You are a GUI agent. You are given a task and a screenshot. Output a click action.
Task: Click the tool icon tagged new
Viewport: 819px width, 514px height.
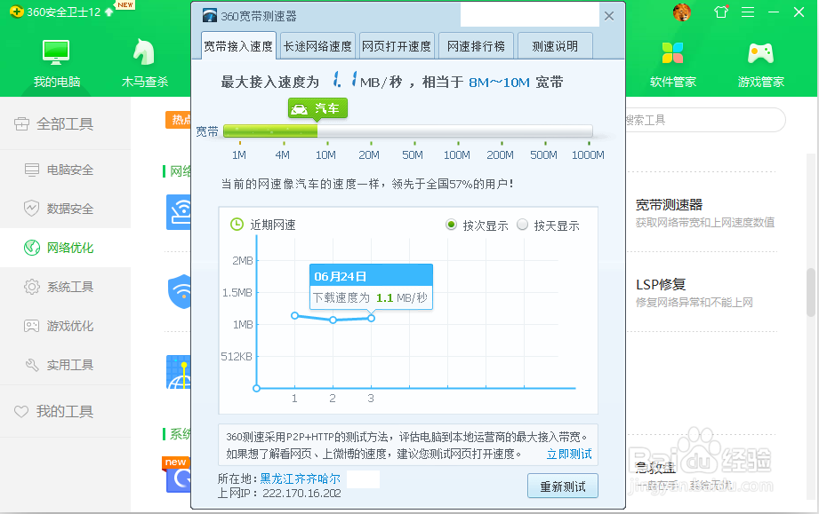[x=177, y=475]
